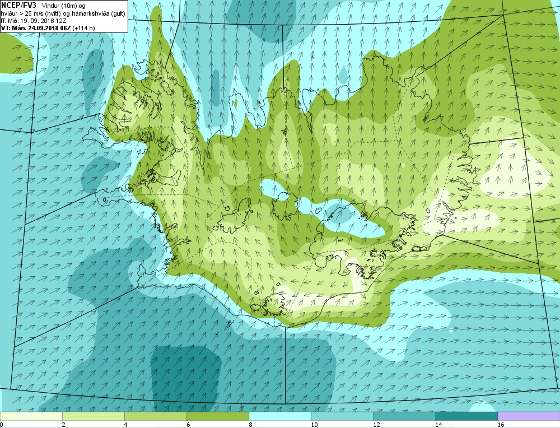Choose the 4–6 m/s green swatch
Viewport: 560px width, 428px height.
(155, 416)
